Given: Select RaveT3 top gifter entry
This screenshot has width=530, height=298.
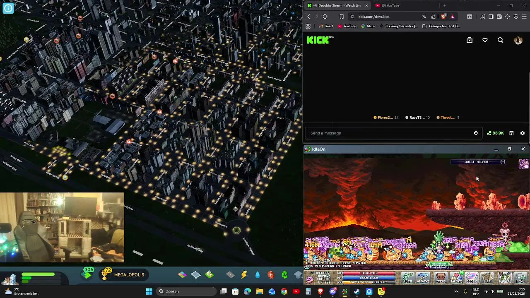Looking at the screenshot, I should click(417, 118).
